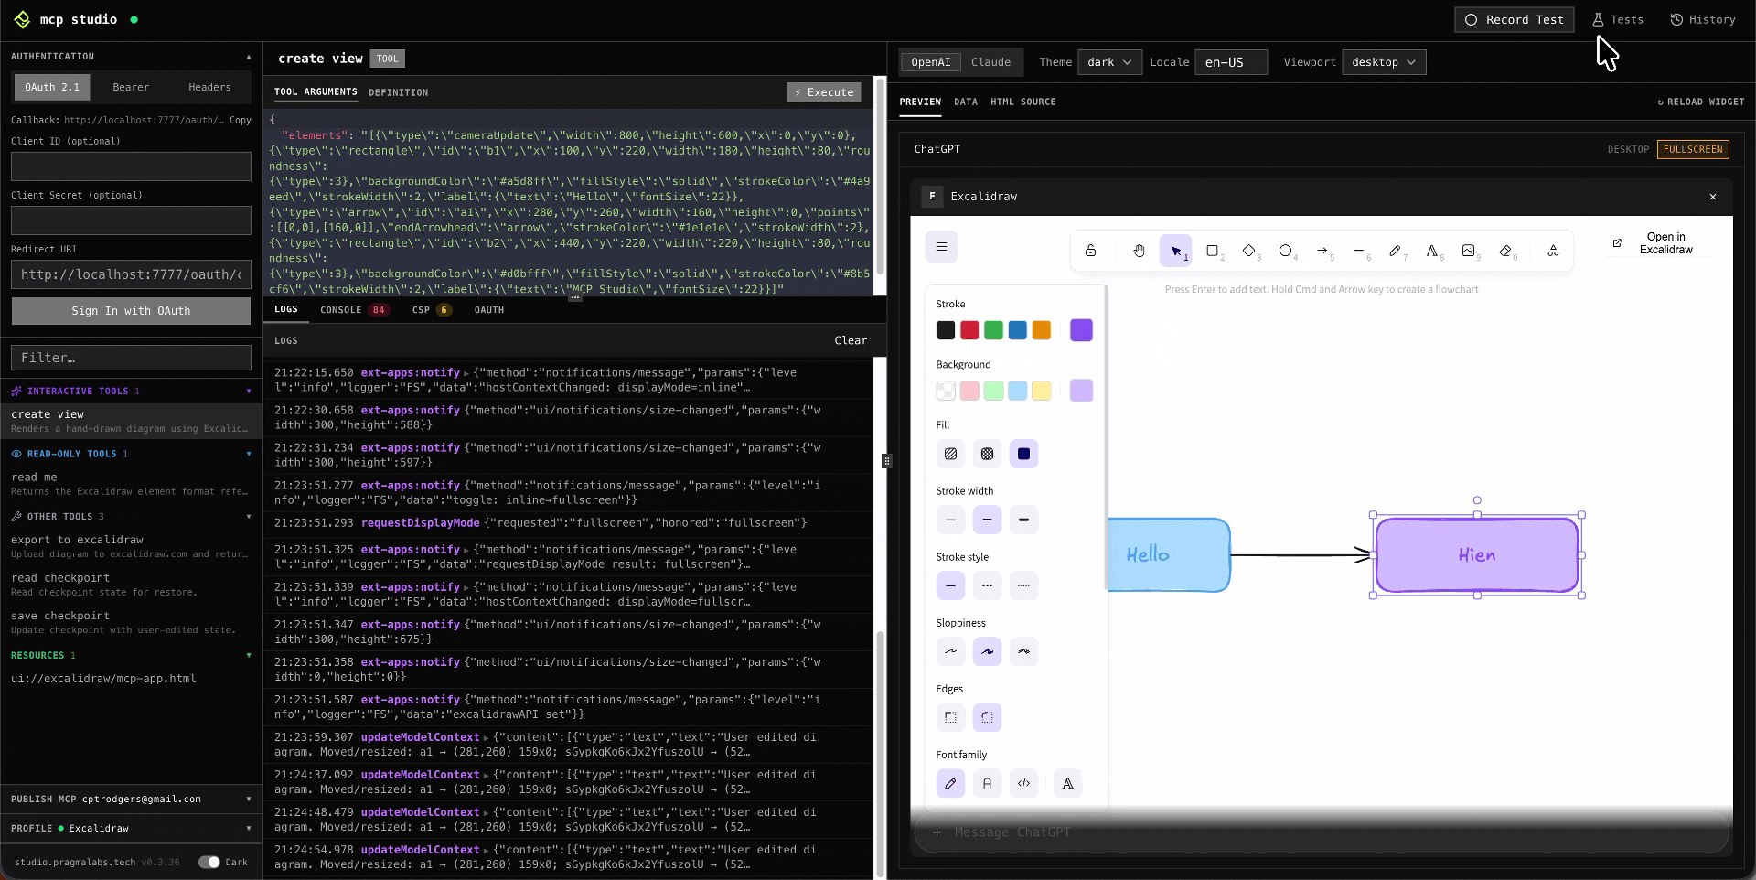Switch to the Definition tab
Viewport: 1756px width, 880px height.
pos(398,92)
